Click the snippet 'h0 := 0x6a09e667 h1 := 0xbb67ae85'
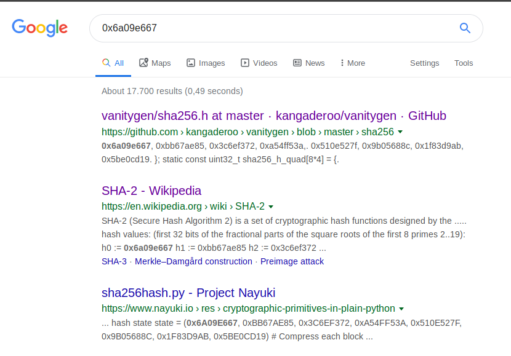Image resolution: width=511 pixels, height=356 pixels. 174,248
